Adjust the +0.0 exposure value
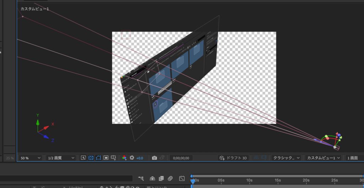Image resolution: width=364 pixels, height=188 pixels. 139,158
